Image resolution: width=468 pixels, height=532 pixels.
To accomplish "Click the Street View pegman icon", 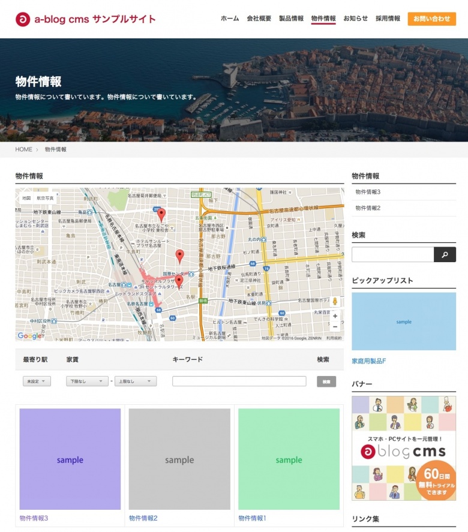I will point(335,302).
